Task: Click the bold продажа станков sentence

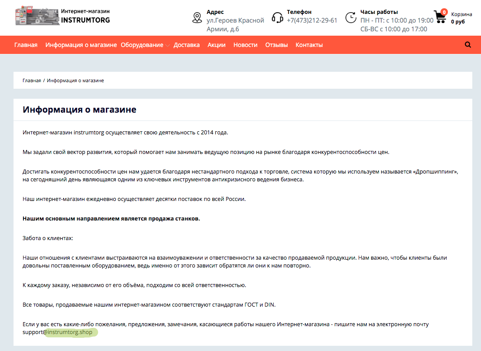Action: tap(111, 218)
